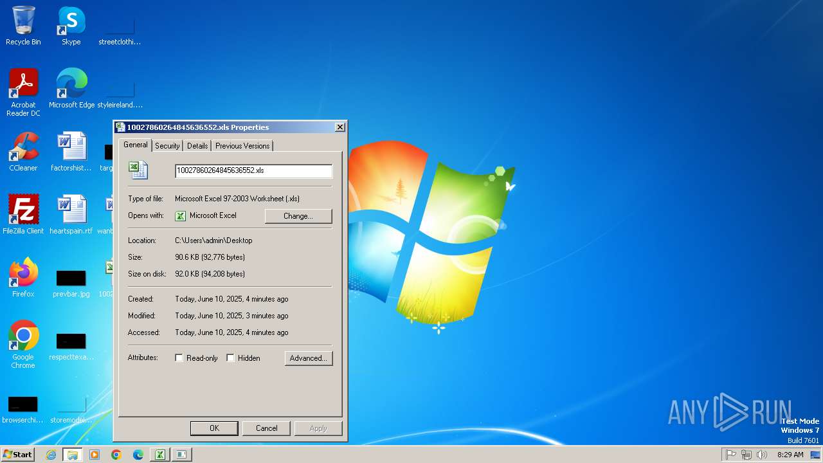
Task: Open streetclothi file on desktop
Action: click(120, 30)
